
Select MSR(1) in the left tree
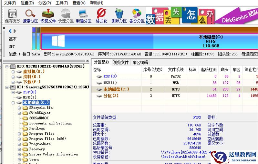(x=30, y=97)
